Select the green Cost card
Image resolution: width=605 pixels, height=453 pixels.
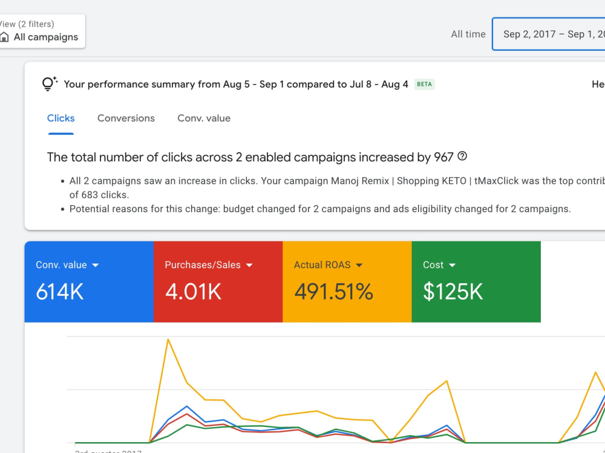[x=476, y=281]
